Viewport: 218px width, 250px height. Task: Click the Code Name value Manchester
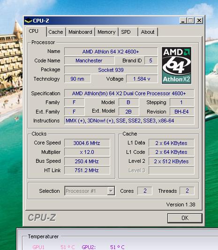pyautogui.click(x=89, y=61)
